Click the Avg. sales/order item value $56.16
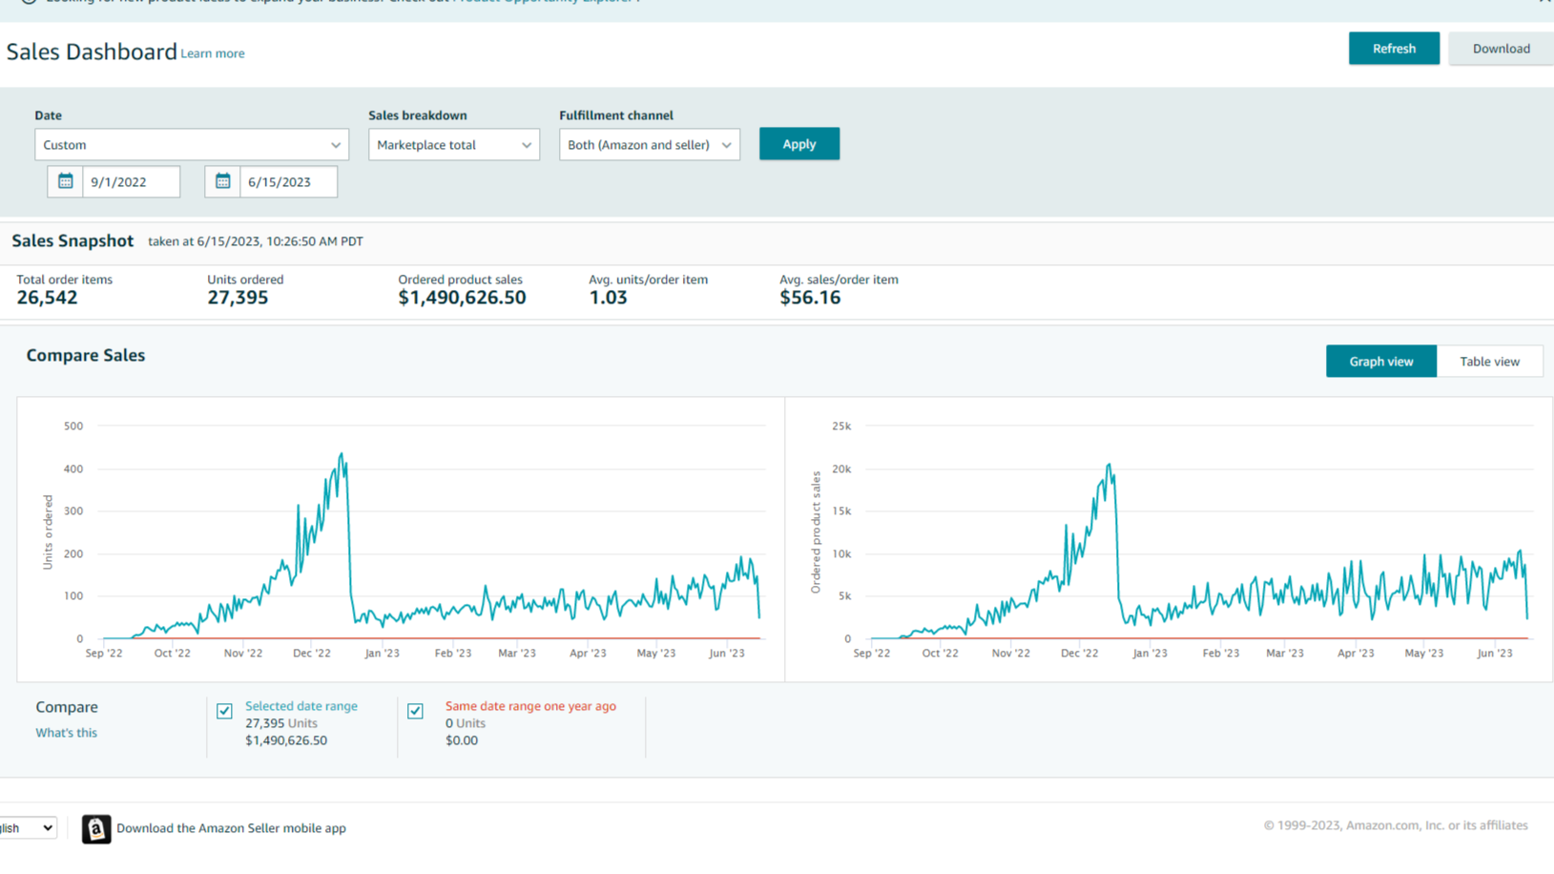1554x874 pixels. coord(810,298)
